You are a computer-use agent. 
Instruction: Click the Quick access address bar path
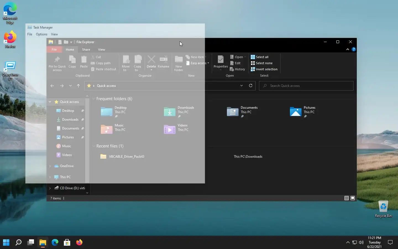(106, 86)
